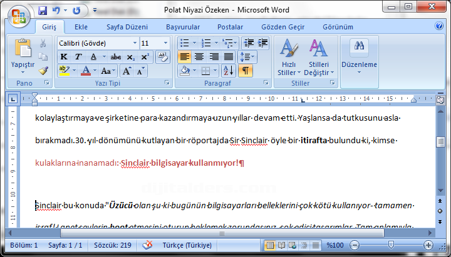Cut selection with the scissors icon
Viewport: 451px width, 257px height.
pyautogui.click(x=43, y=43)
